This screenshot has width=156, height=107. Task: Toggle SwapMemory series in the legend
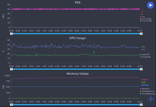tap(147, 91)
